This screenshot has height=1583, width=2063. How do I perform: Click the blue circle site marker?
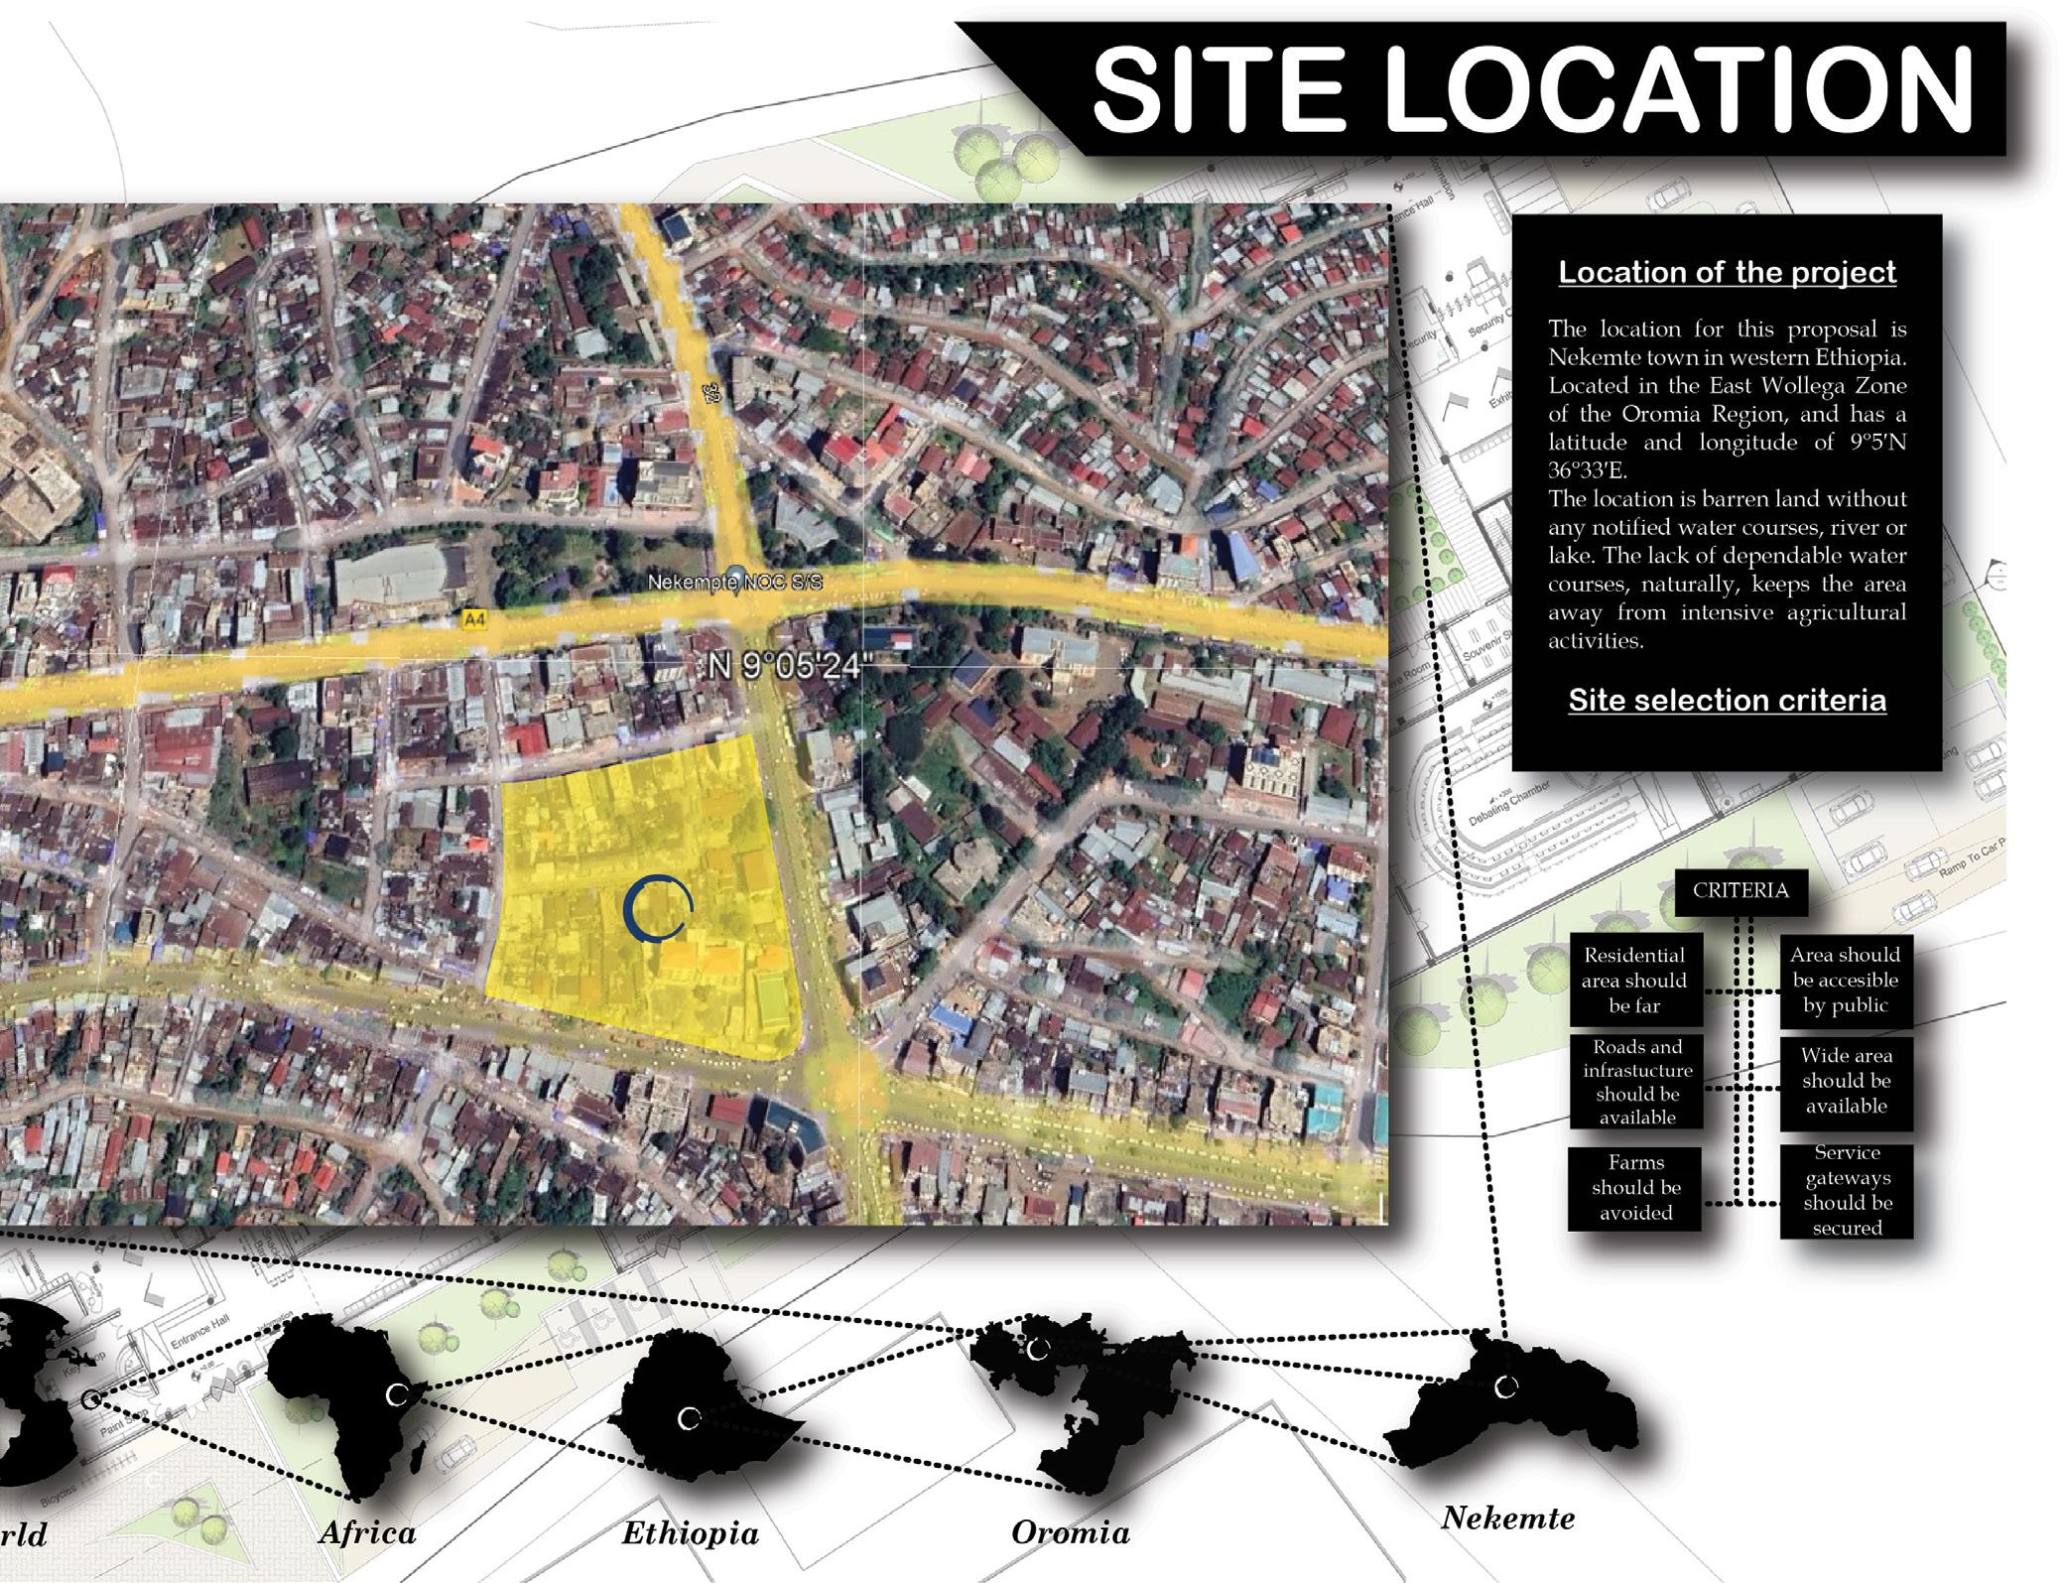[x=658, y=908]
